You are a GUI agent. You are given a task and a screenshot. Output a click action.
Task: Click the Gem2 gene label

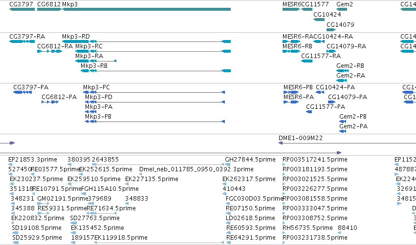[345, 4]
